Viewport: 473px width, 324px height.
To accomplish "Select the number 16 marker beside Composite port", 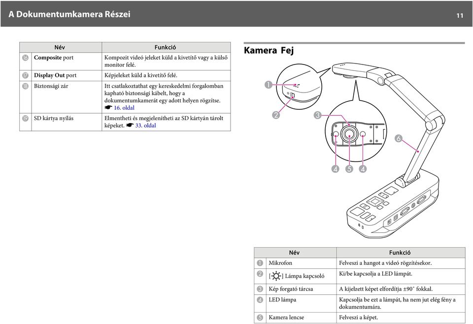I will [25, 58].
